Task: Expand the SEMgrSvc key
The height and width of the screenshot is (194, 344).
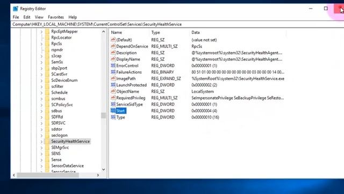Action: click(41, 148)
